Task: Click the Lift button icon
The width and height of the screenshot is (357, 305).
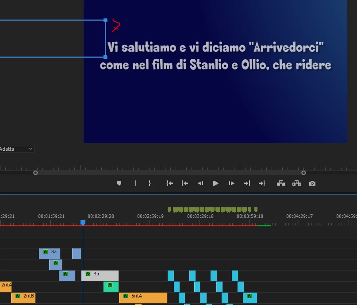Action: [x=281, y=183]
